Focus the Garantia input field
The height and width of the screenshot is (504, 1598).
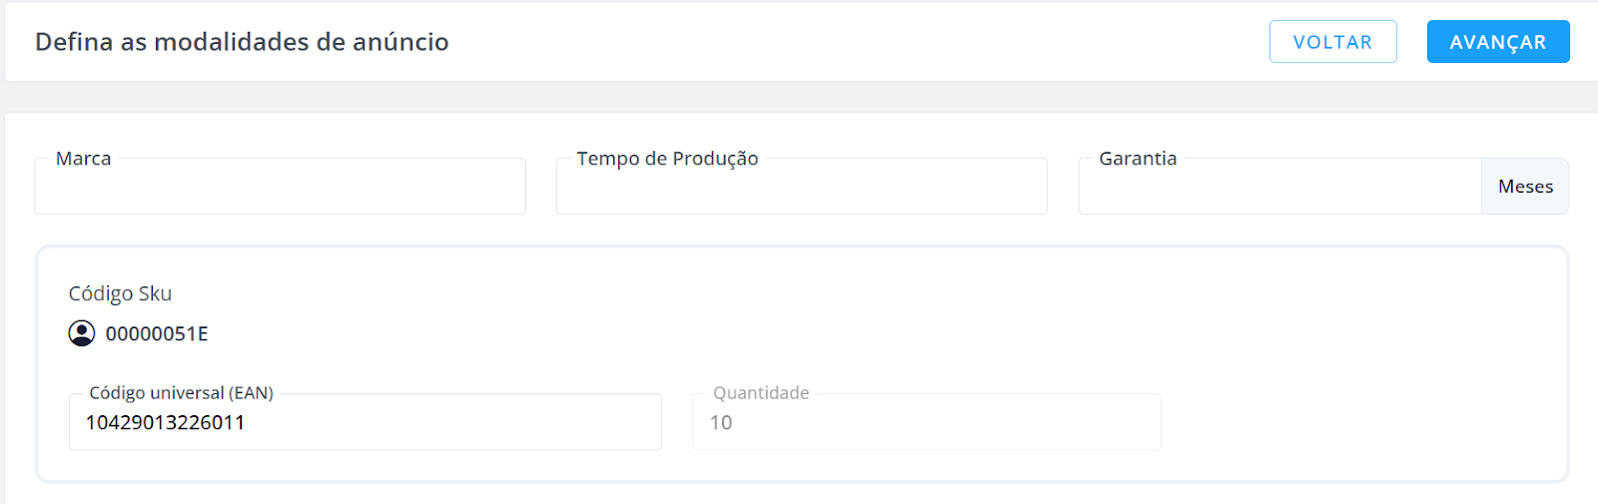(1280, 187)
